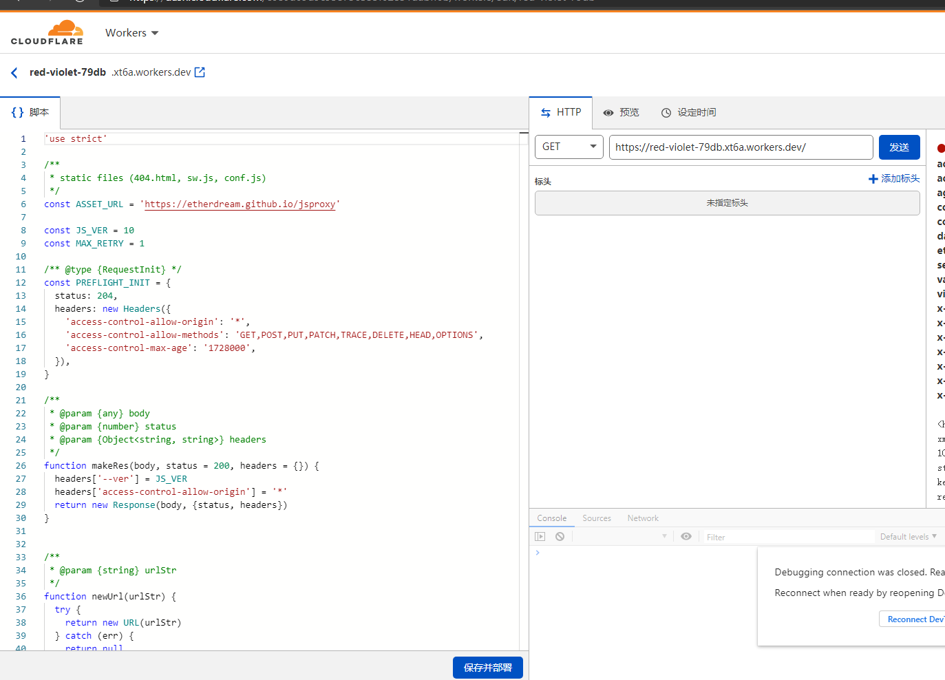Click the plus icon to add header
This screenshot has width=945, height=680.
(x=873, y=179)
